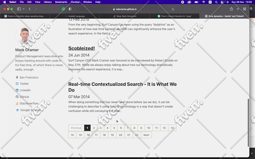255x159 pixels.
Task: Open a new tab with plus icon
Action: coord(238,9)
